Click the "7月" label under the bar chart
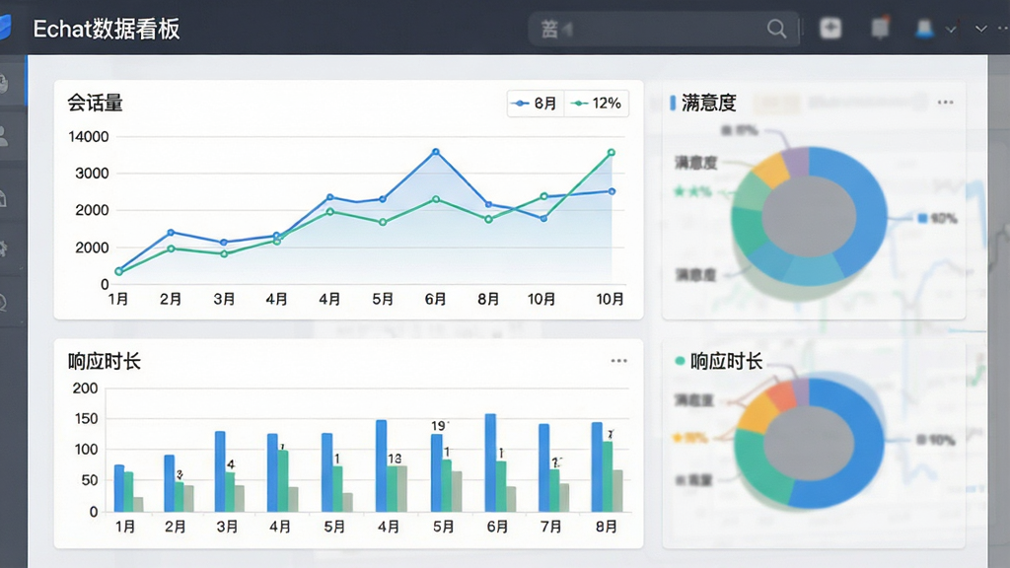 (550, 527)
